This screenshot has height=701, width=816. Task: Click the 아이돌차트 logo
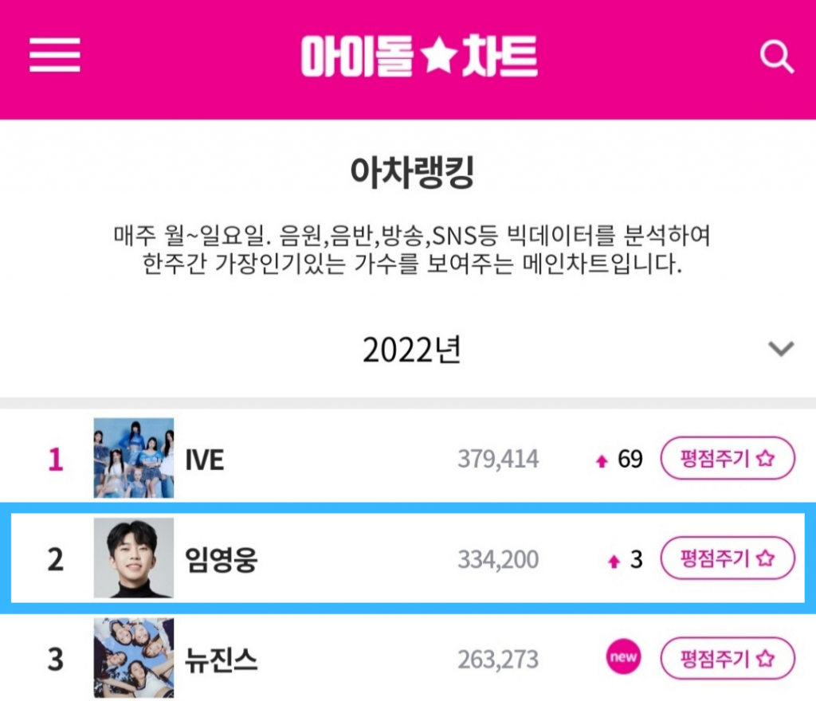419,57
